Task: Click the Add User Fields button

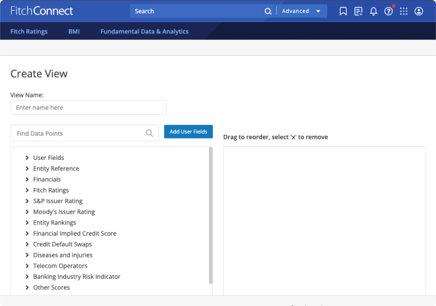Action: (x=188, y=132)
